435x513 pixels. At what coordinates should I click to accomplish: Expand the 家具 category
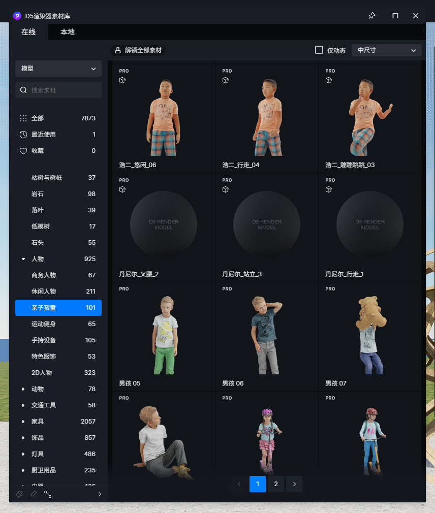tap(23, 422)
